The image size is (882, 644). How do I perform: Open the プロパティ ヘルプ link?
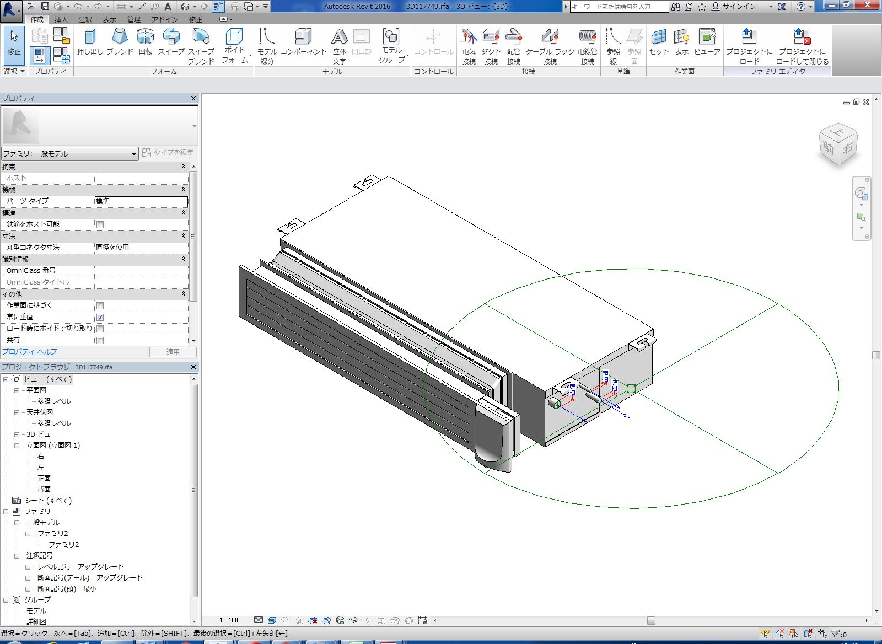30,352
